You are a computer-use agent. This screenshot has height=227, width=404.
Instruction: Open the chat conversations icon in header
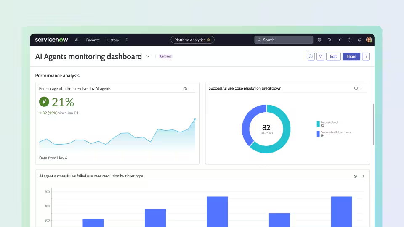[329, 40]
